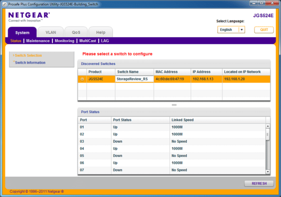The image size is (281, 197).
Task: Click the REFRESH button
Action: pyautogui.click(x=259, y=184)
